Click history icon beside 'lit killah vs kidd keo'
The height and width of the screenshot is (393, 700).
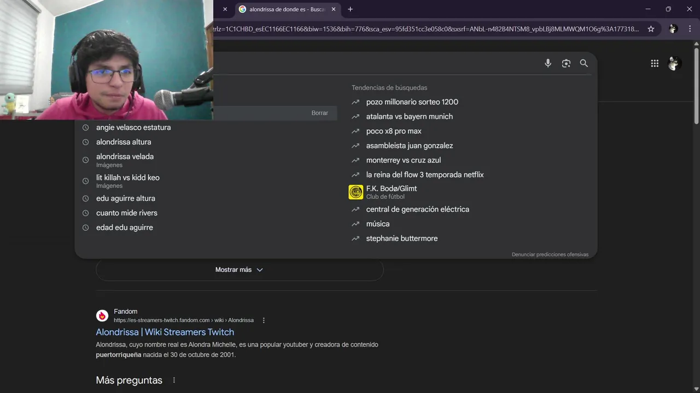85,181
